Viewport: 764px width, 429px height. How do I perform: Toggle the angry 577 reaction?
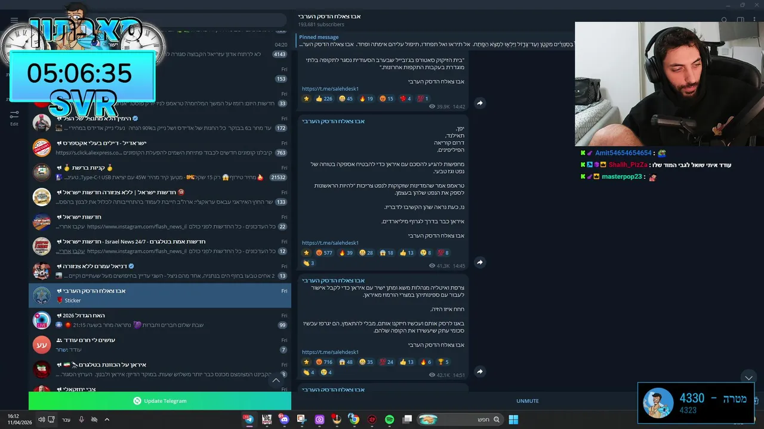(324, 253)
